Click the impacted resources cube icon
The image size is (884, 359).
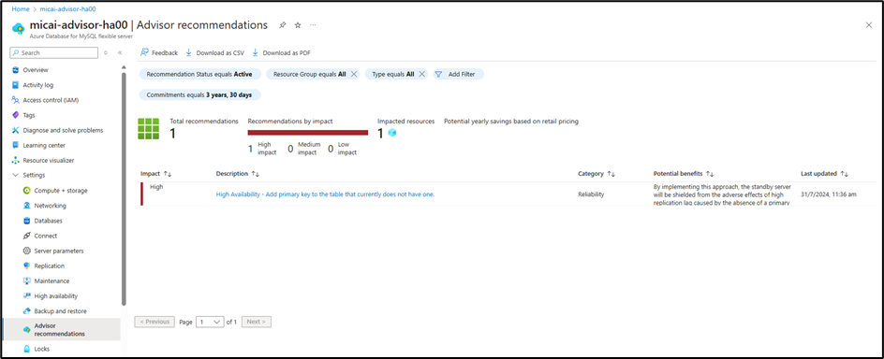392,133
